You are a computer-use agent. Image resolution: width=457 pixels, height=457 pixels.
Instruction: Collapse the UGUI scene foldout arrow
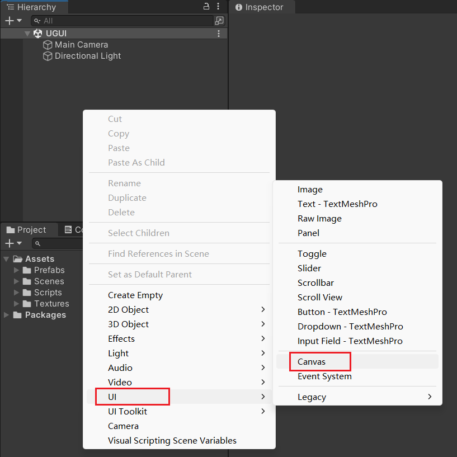[27, 34]
